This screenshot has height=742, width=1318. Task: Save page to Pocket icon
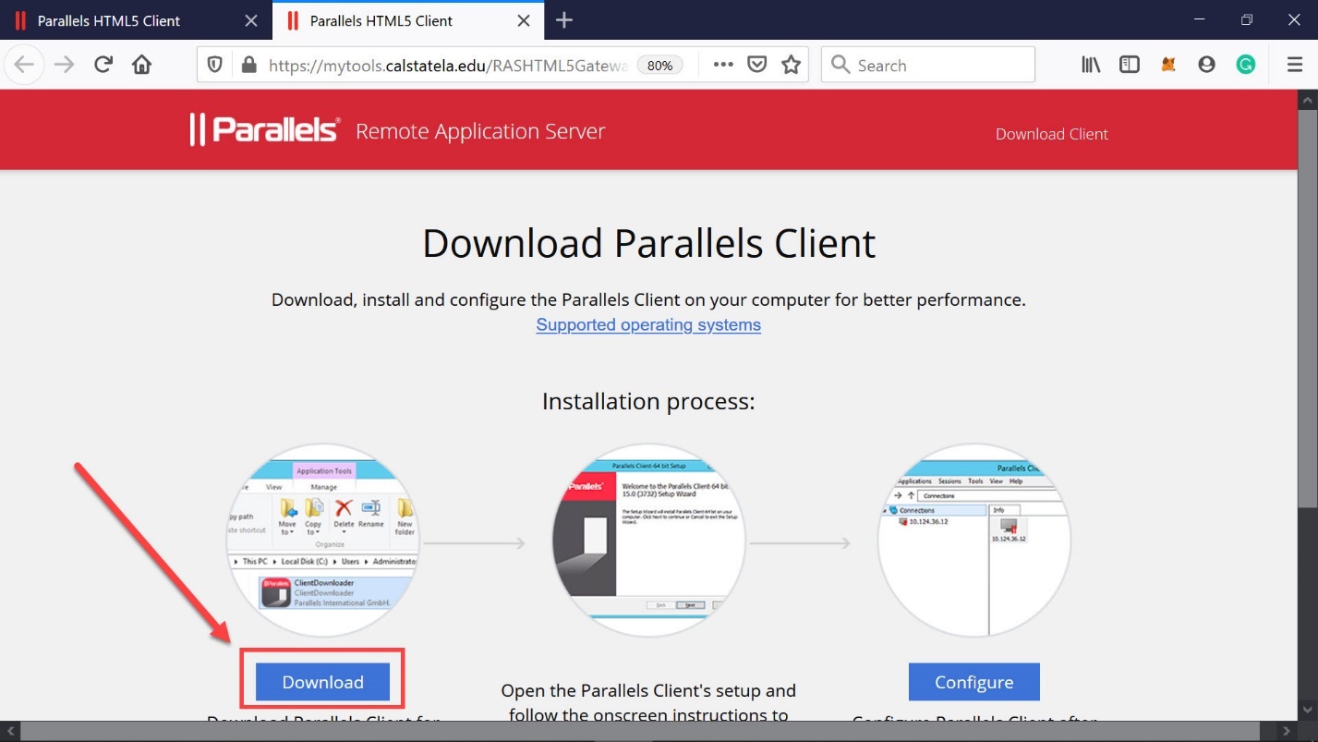(757, 65)
